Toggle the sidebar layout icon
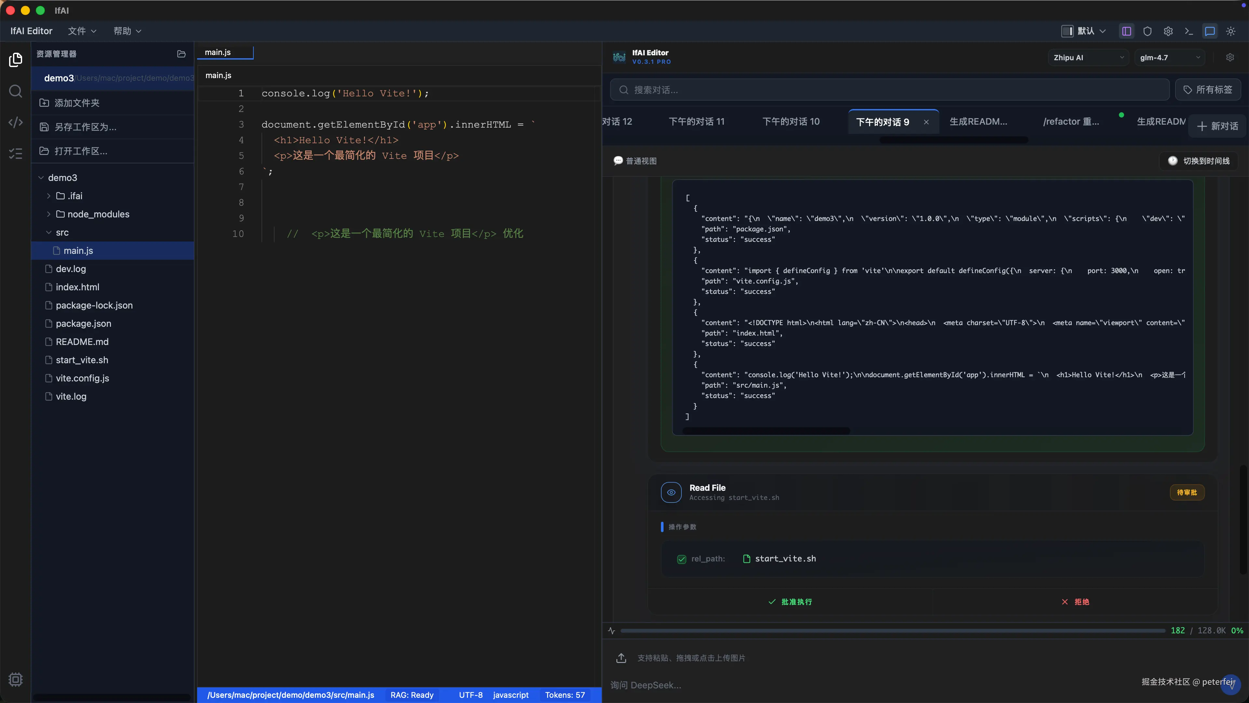This screenshot has width=1249, height=703. click(1126, 31)
